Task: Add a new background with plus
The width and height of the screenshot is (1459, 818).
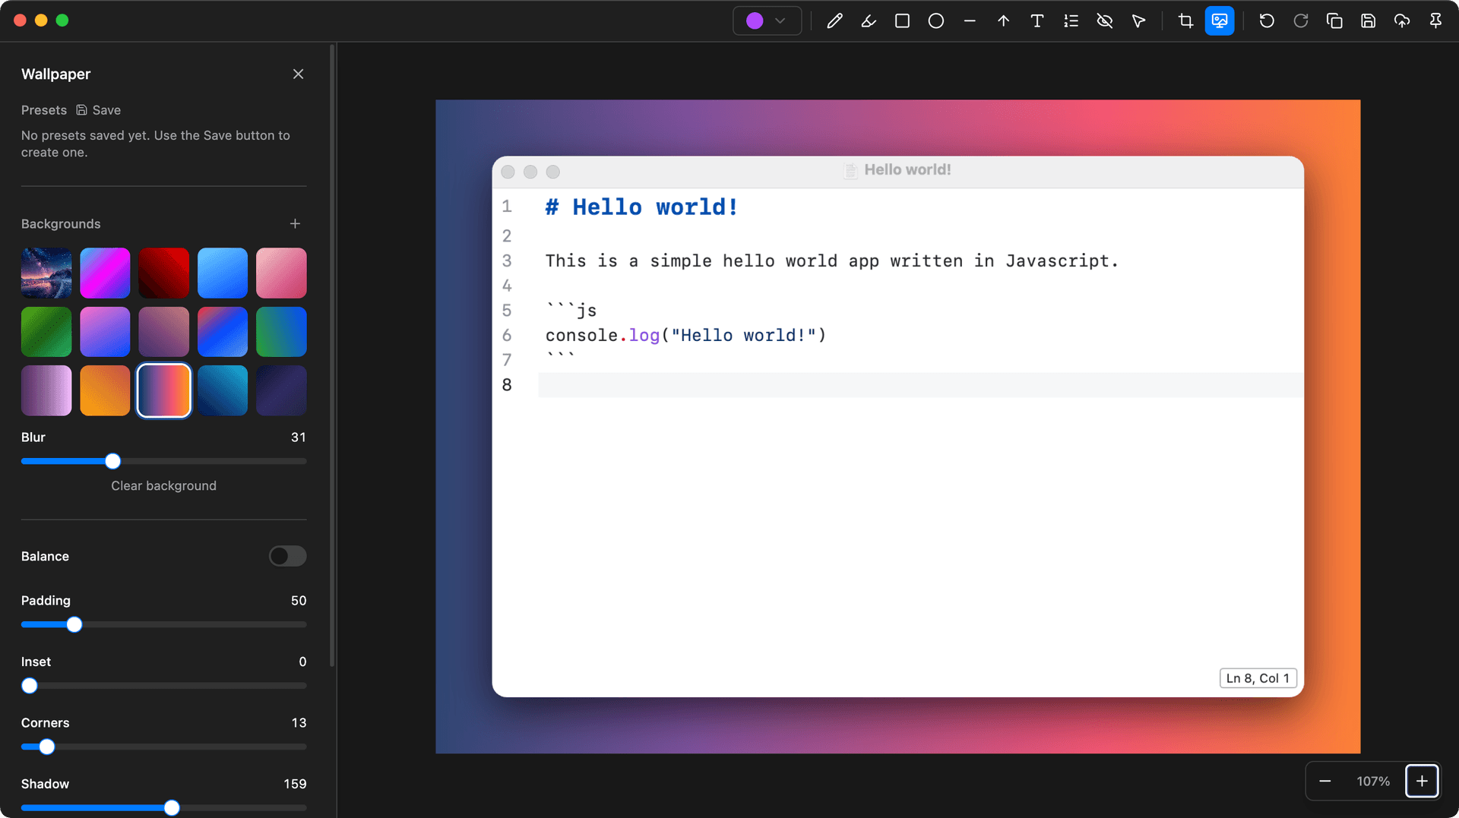Action: pos(295,224)
